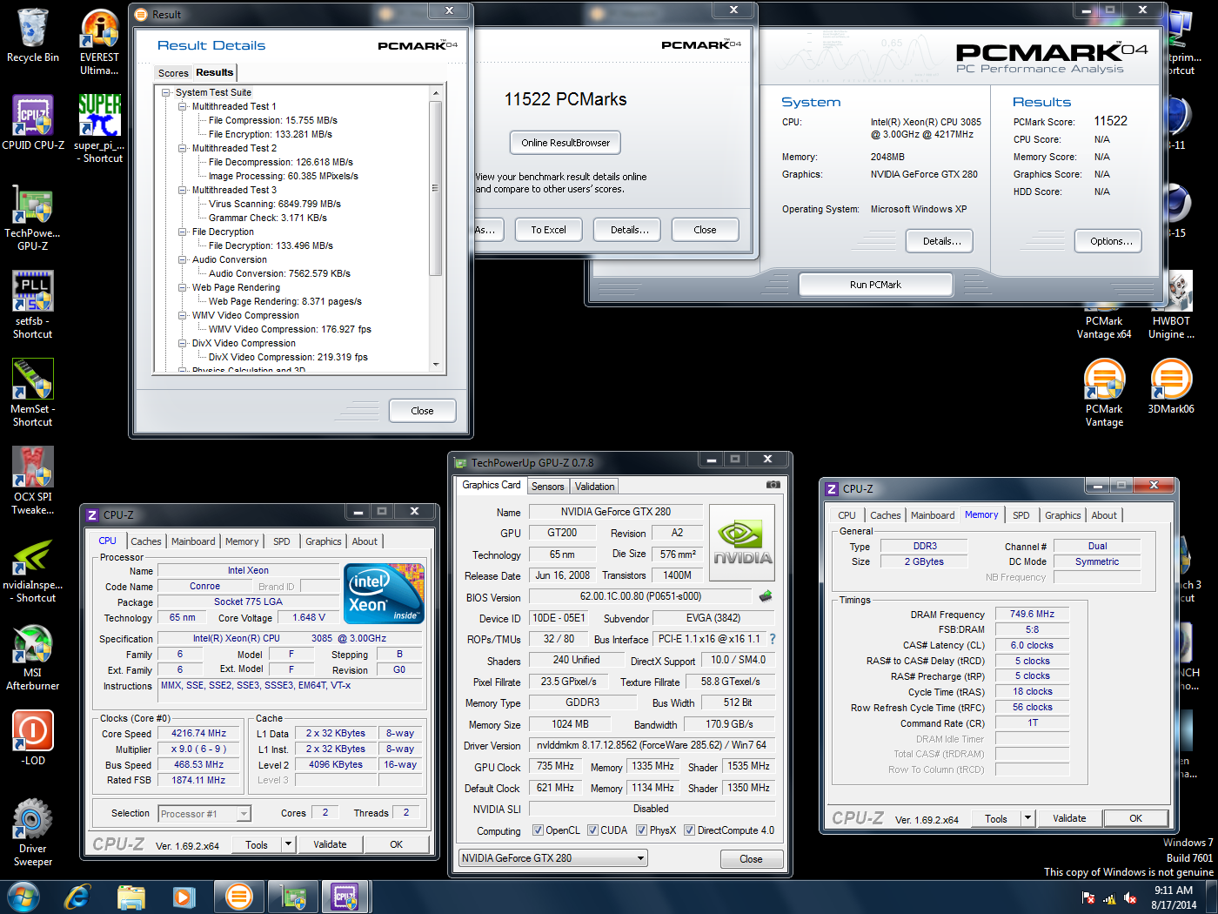The height and width of the screenshot is (914, 1218).
Task: Click the taskbar clock showing 9:11 AM
Action: (x=1174, y=897)
